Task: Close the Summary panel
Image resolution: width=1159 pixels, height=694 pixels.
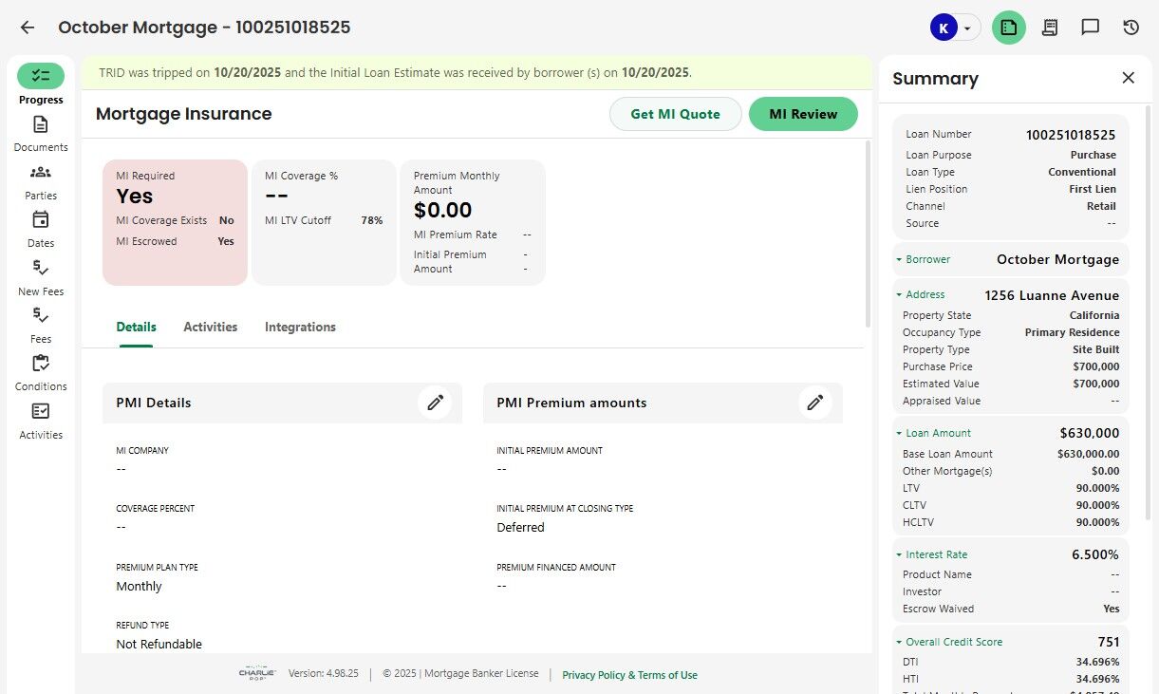Action: pyautogui.click(x=1128, y=78)
